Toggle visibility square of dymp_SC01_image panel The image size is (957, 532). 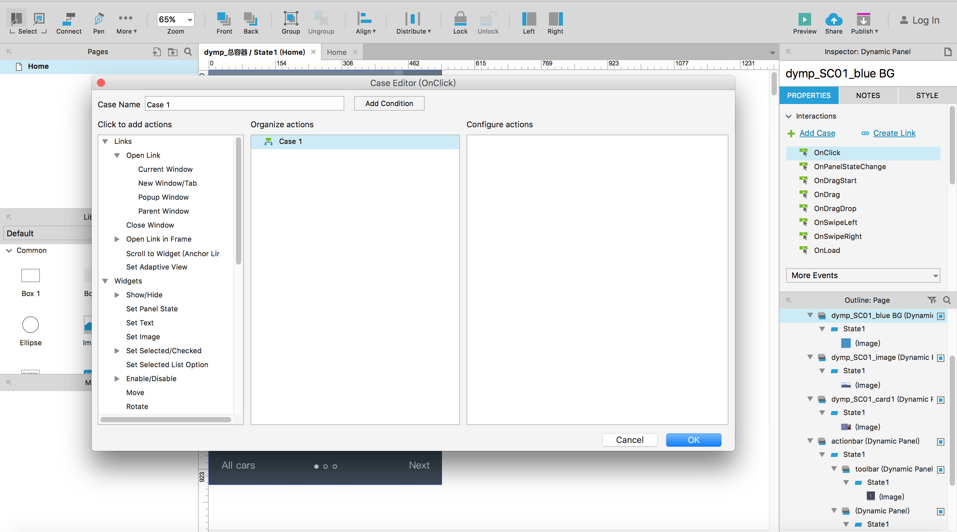(x=940, y=358)
